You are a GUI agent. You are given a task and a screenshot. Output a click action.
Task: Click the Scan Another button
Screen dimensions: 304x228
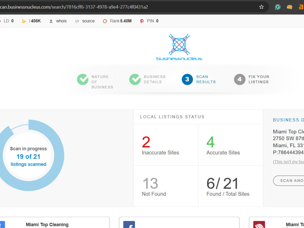[x=288, y=181]
